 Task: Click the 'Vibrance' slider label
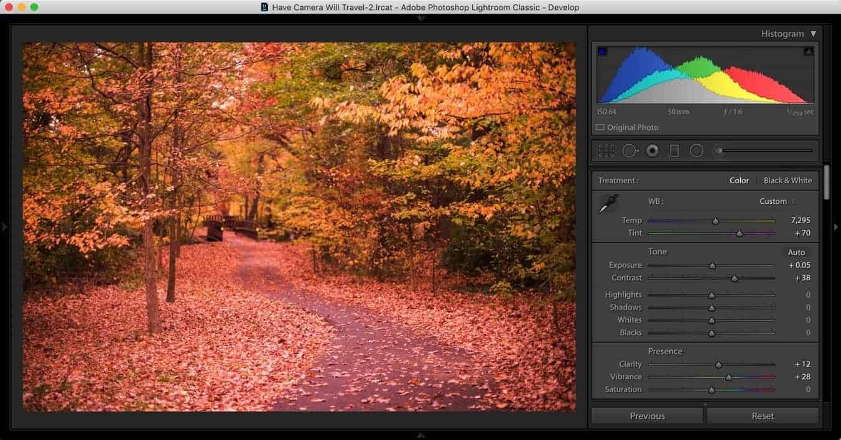[626, 377]
